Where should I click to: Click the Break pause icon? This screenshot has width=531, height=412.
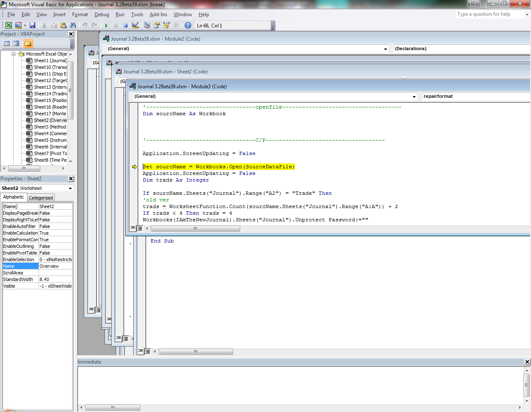[116, 25]
